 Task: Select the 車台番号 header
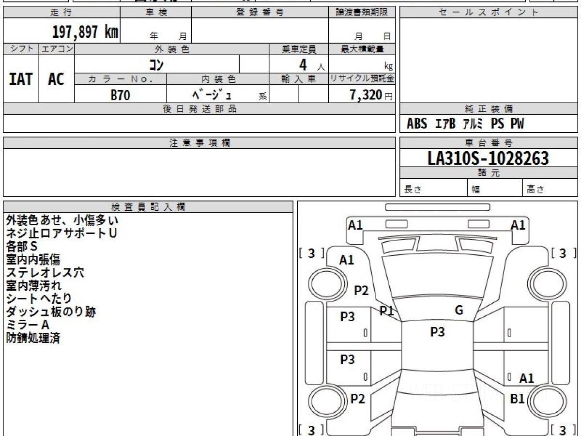tap(489, 143)
